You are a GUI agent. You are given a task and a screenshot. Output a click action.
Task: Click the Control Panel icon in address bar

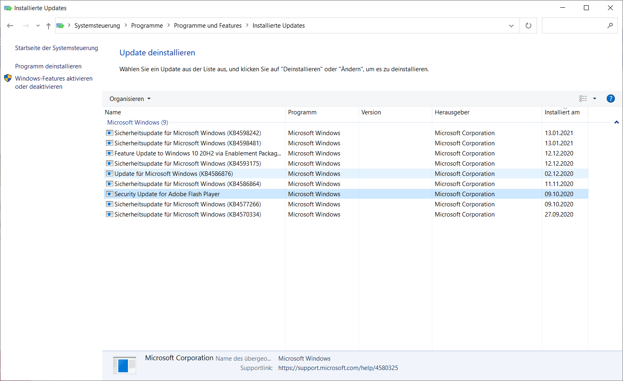pos(60,26)
